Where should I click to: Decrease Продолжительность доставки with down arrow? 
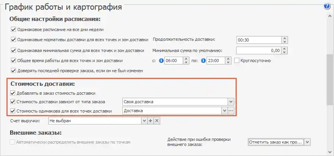click(285, 42)
